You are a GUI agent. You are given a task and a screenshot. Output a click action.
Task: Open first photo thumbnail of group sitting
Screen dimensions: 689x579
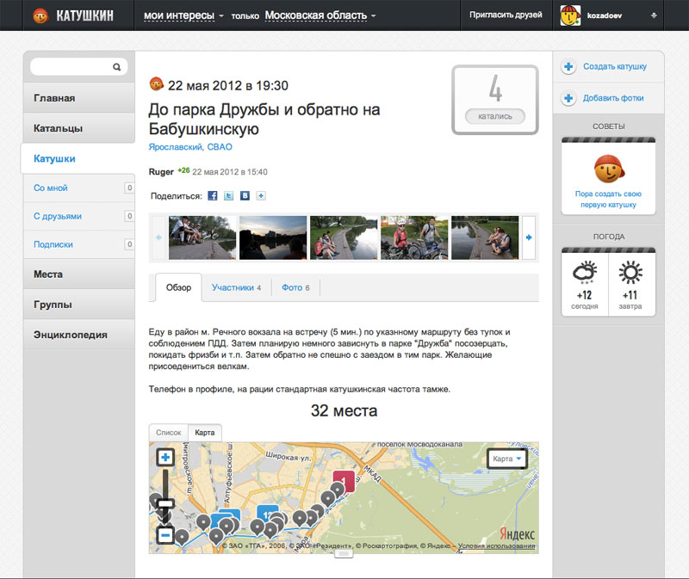(202, 237)
